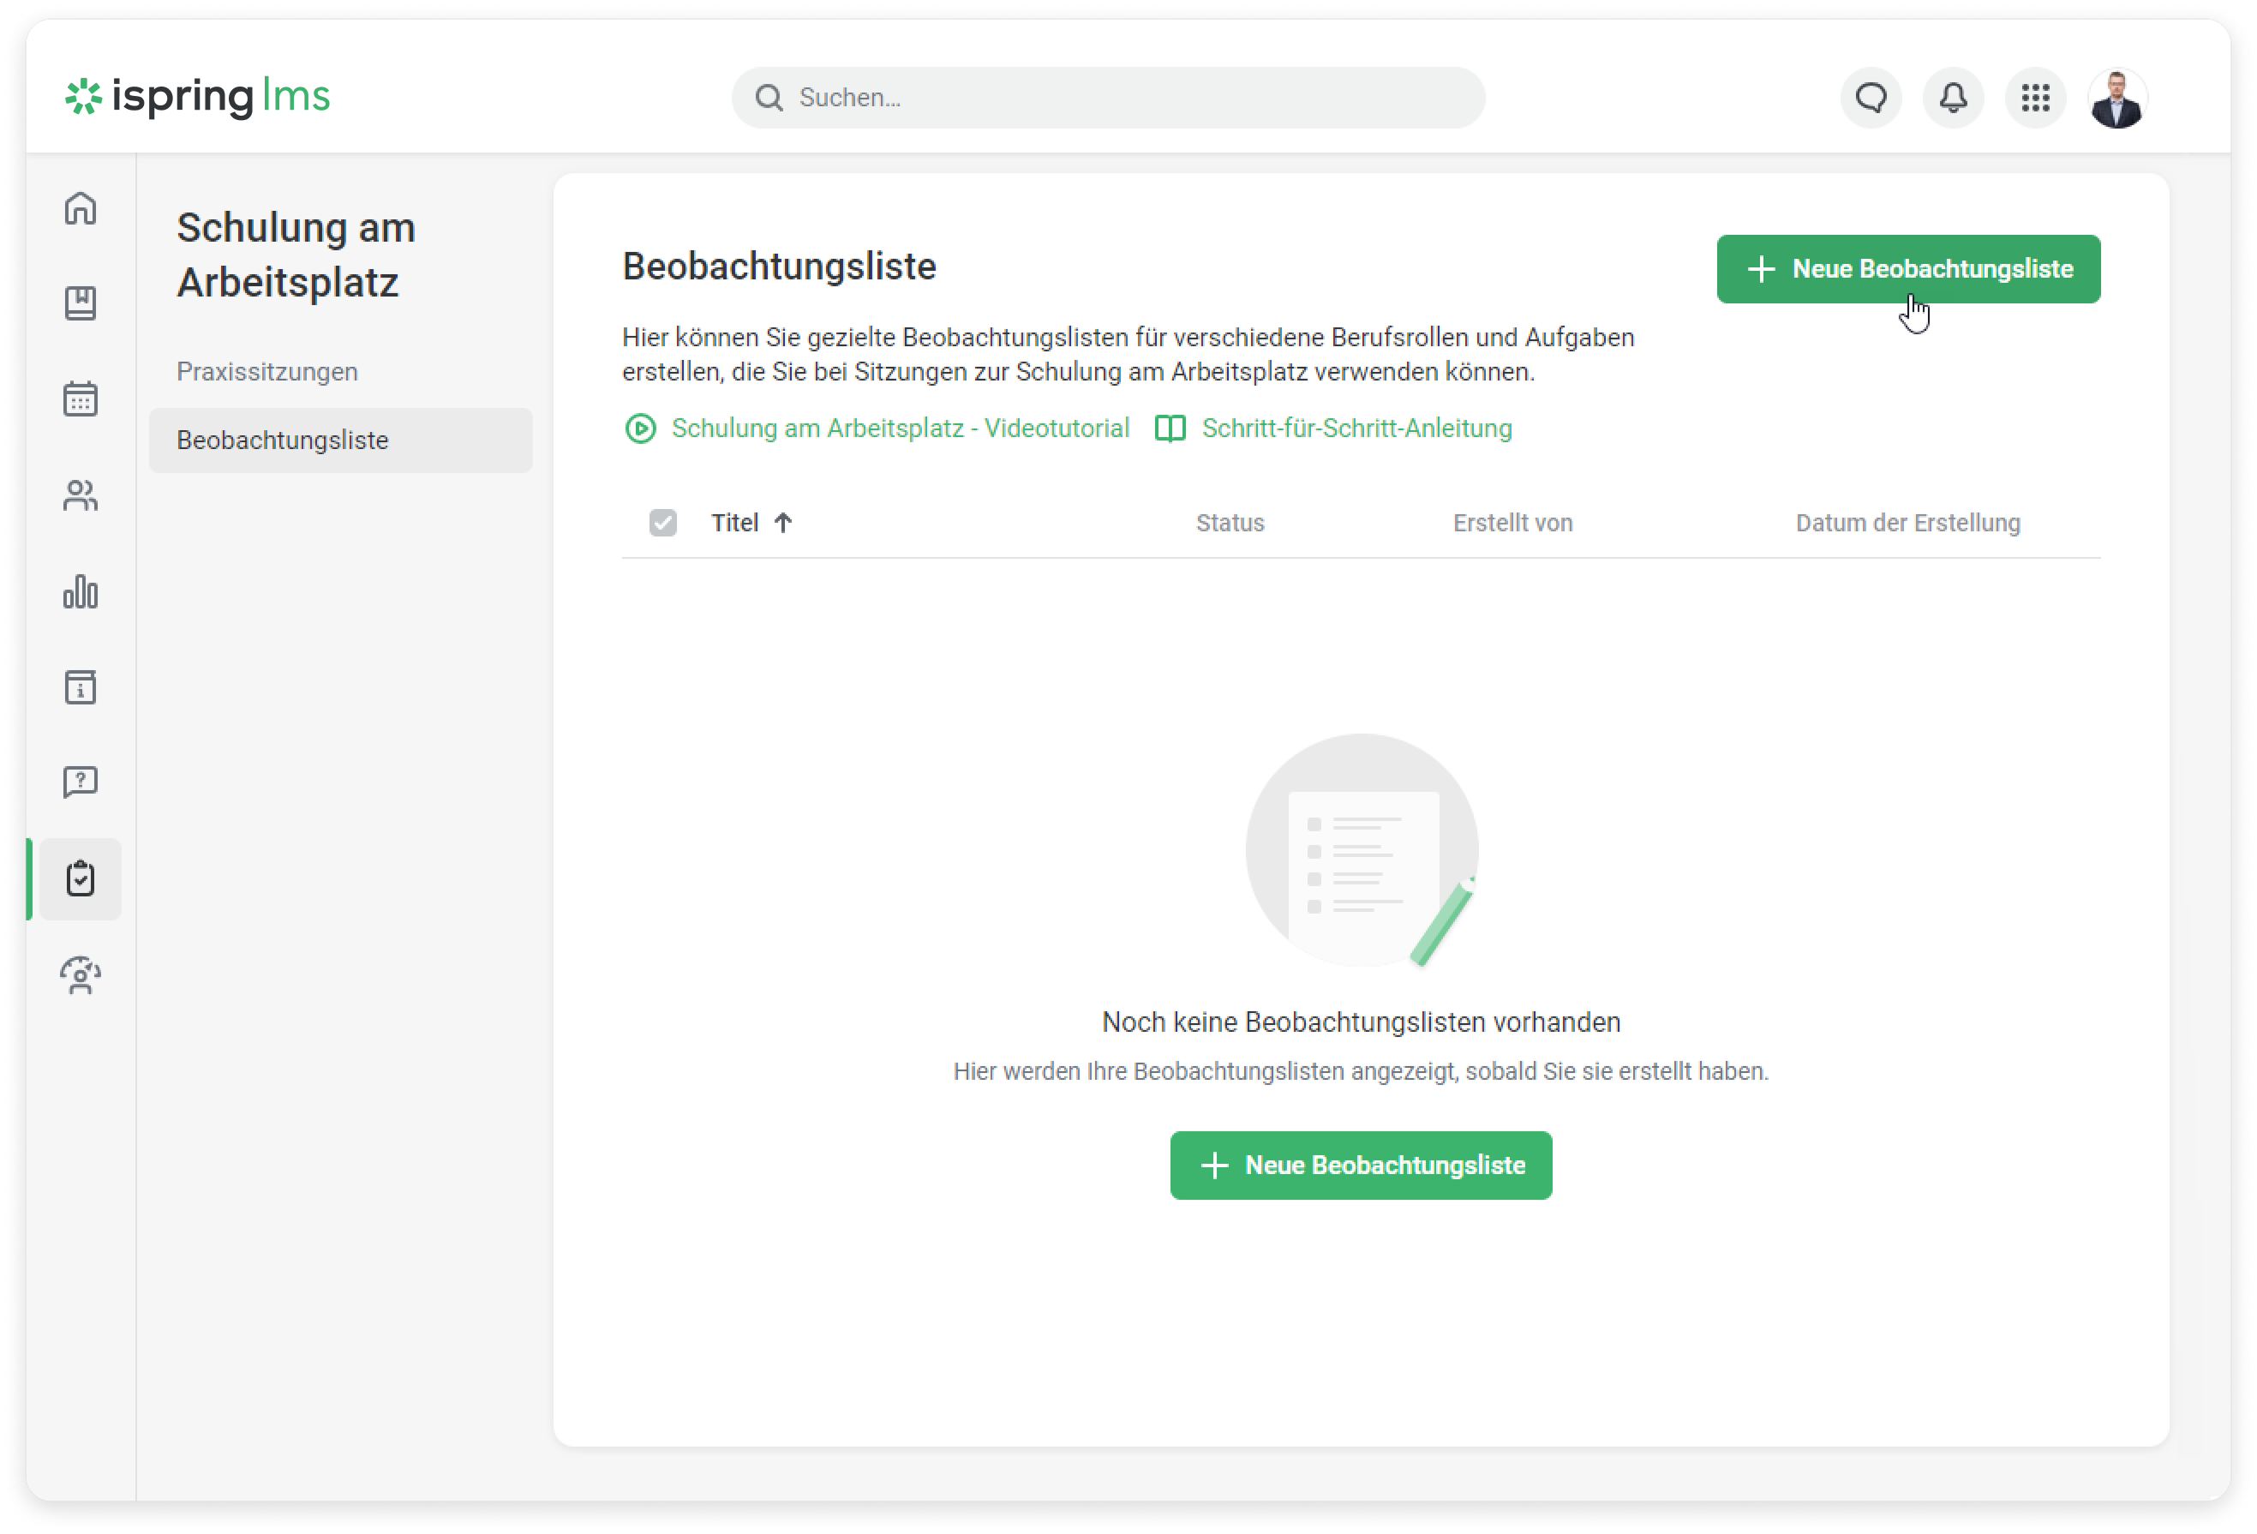This screenshot has height=1534, width=2257.
Task: Open the apps grid menu
Action: 2034,97
